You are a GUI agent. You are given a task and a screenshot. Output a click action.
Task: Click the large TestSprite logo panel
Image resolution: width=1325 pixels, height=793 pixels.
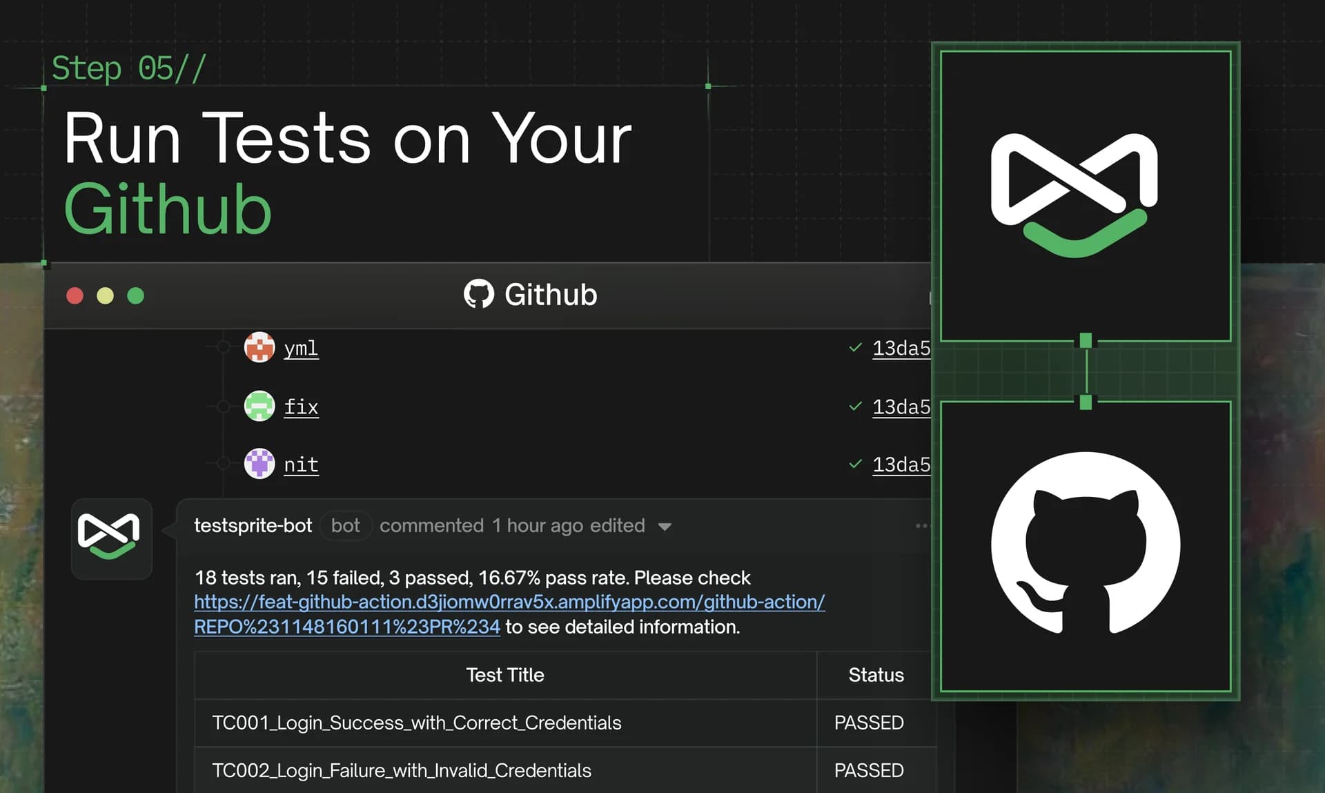[1085, 196]
